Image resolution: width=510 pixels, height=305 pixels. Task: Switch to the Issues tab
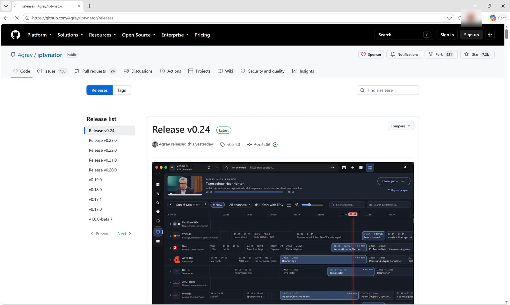click(52, 71)
